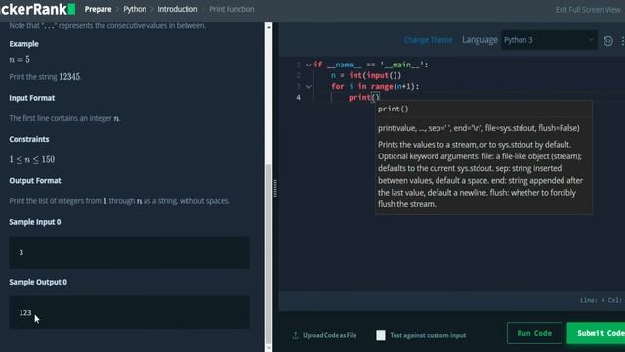Click the Sample Output 0 value 123
Screen dimensions: 625x352
click(x=25, y=313)
